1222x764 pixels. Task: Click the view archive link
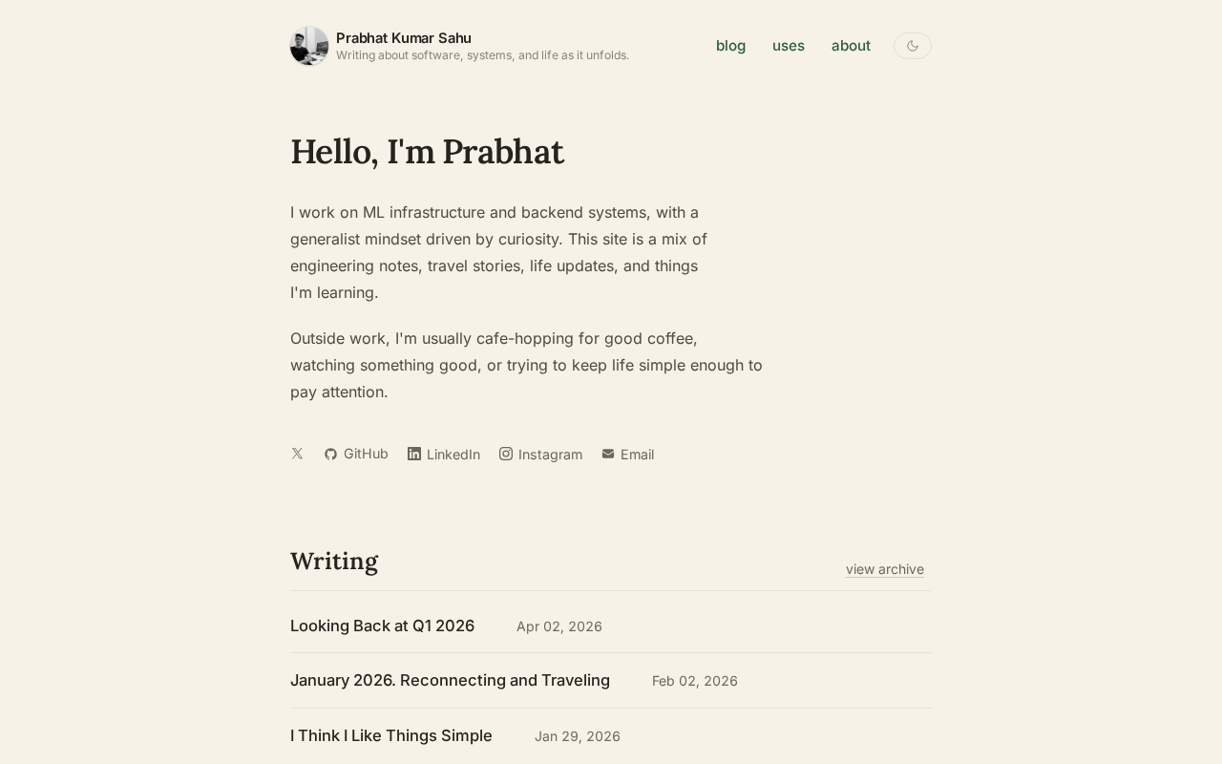(x=884, y=569)
